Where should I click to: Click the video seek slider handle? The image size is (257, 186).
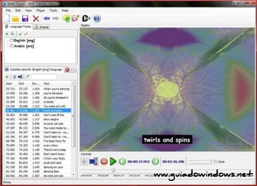pos(113,170)
